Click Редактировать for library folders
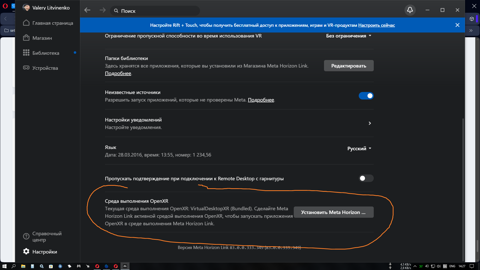 (x=349, y=66)
